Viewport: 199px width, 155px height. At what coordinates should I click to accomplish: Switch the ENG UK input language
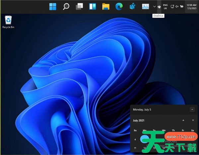coord(165,6)
